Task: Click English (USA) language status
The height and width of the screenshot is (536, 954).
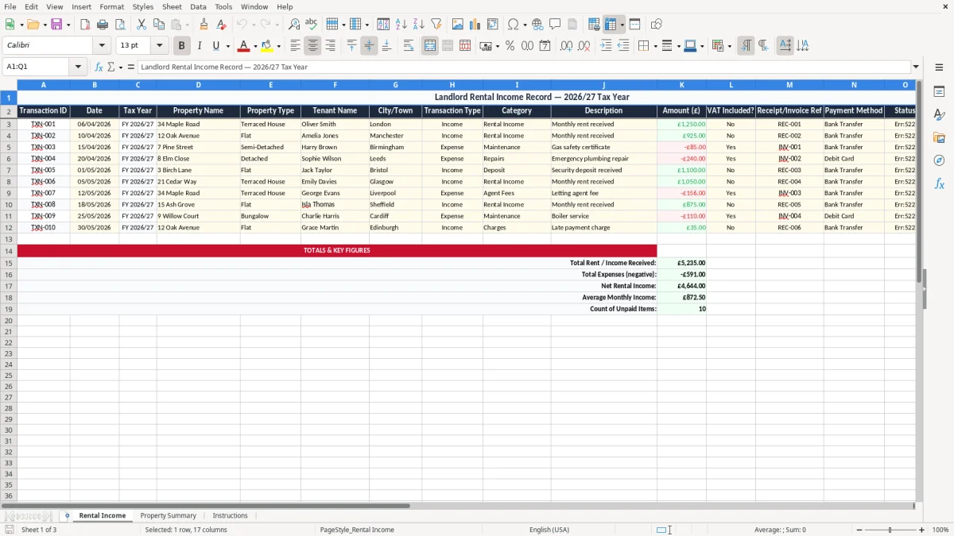Action: (x=549, y=530)
